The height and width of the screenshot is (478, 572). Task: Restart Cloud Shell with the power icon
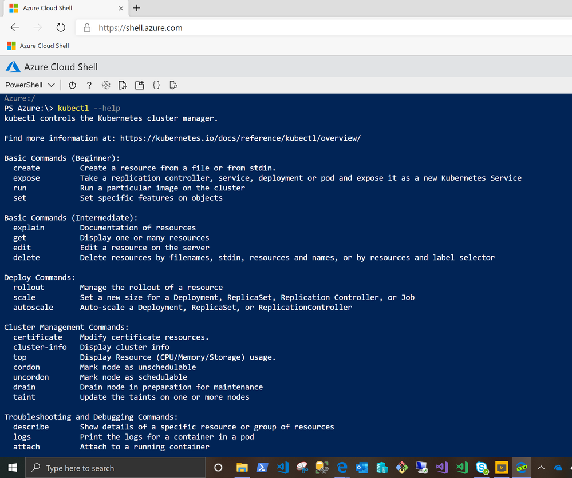pos(72,85)
